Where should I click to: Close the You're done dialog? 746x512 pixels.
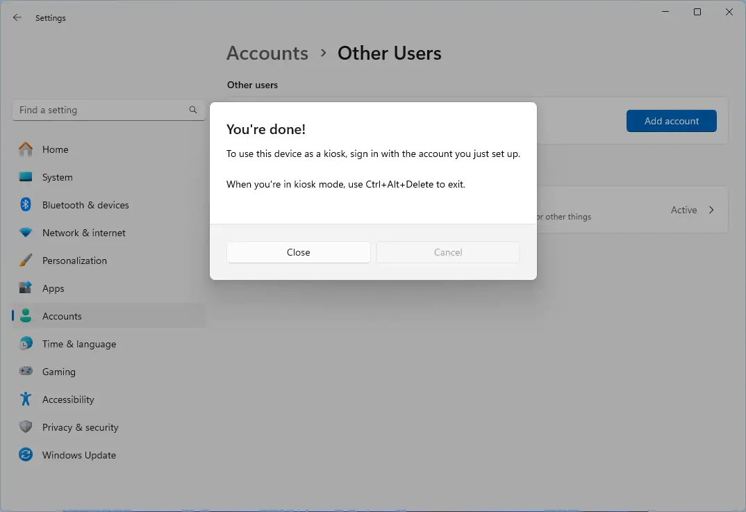click(x=298, y=252)
